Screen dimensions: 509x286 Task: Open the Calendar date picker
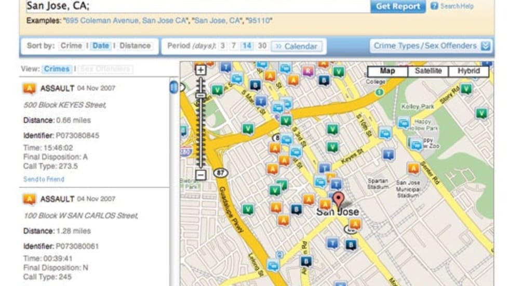coord(297,46)
